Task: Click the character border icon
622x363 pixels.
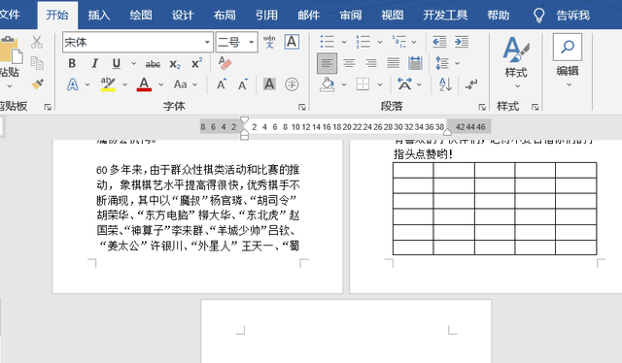Action: pos(292,42)
